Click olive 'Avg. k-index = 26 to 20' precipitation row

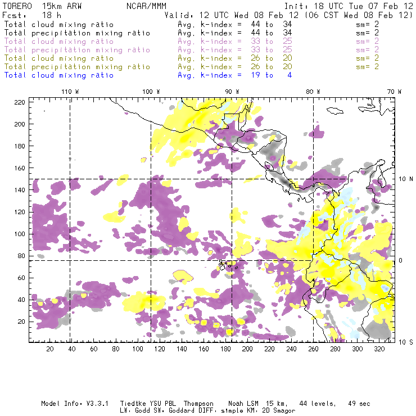point(235,66)
